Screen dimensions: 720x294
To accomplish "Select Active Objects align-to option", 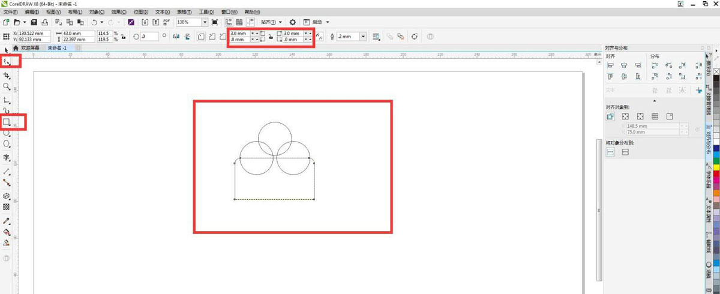I will [610, 116].
